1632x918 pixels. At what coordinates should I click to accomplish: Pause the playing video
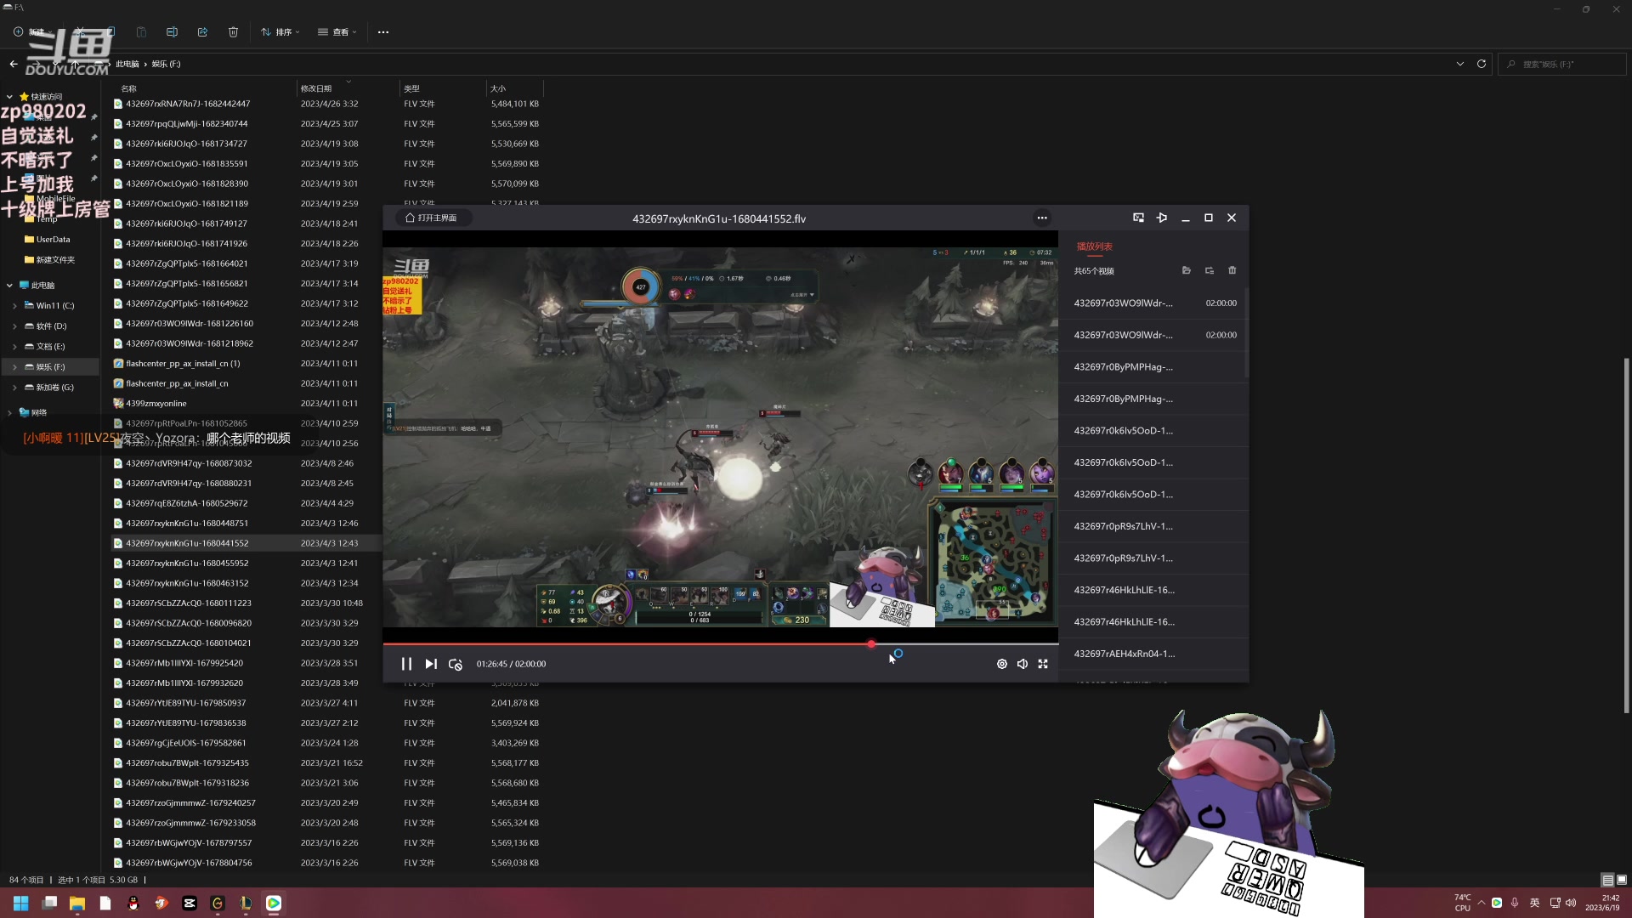pos(406,664)
